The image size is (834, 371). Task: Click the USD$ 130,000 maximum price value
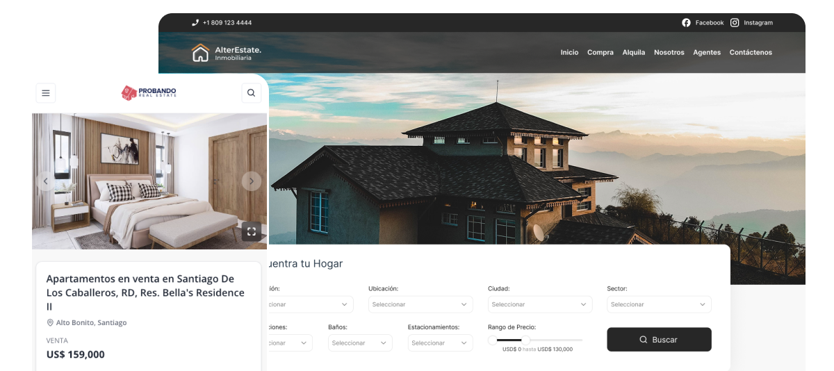(x=555, y=349)
